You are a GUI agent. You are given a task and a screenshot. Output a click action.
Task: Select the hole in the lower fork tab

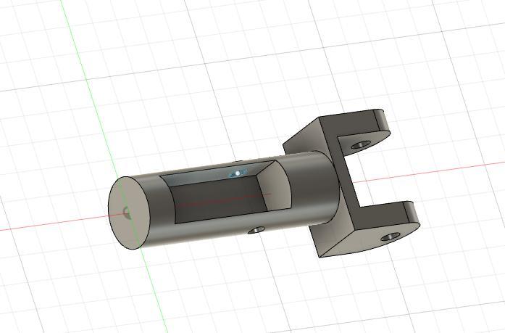(391, 237)
